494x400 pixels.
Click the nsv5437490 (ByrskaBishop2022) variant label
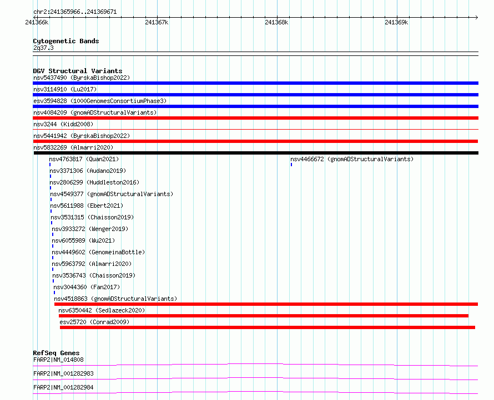point(82,78)
